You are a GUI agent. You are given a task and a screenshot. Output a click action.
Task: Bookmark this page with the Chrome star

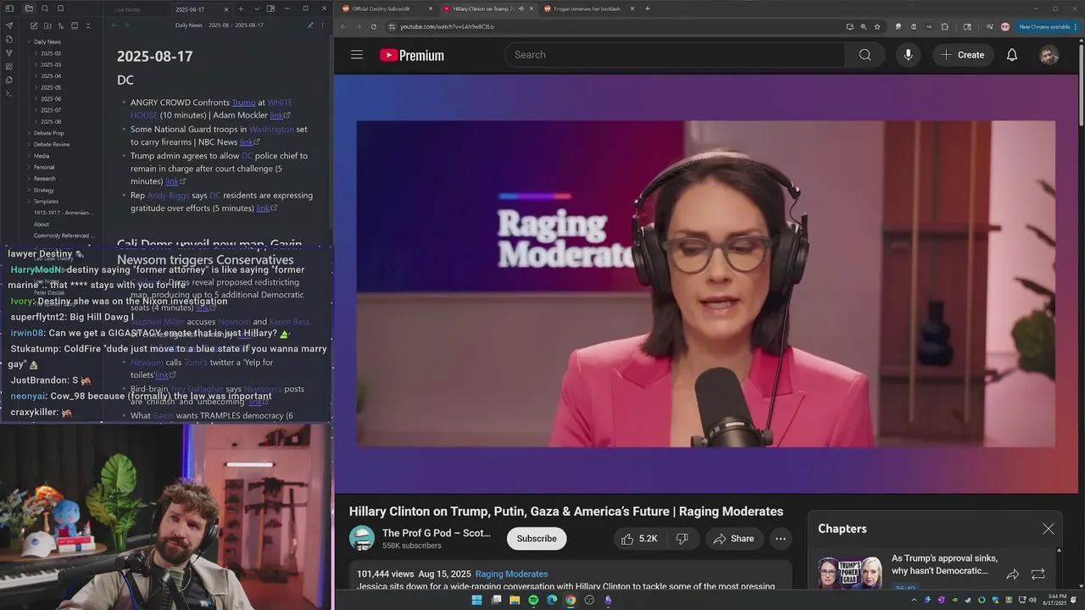pyautogui.click(x=877, y=26)
